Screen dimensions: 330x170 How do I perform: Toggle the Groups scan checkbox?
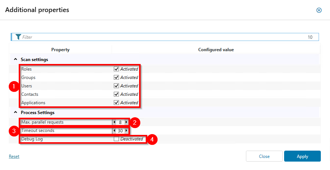(116, 77)
